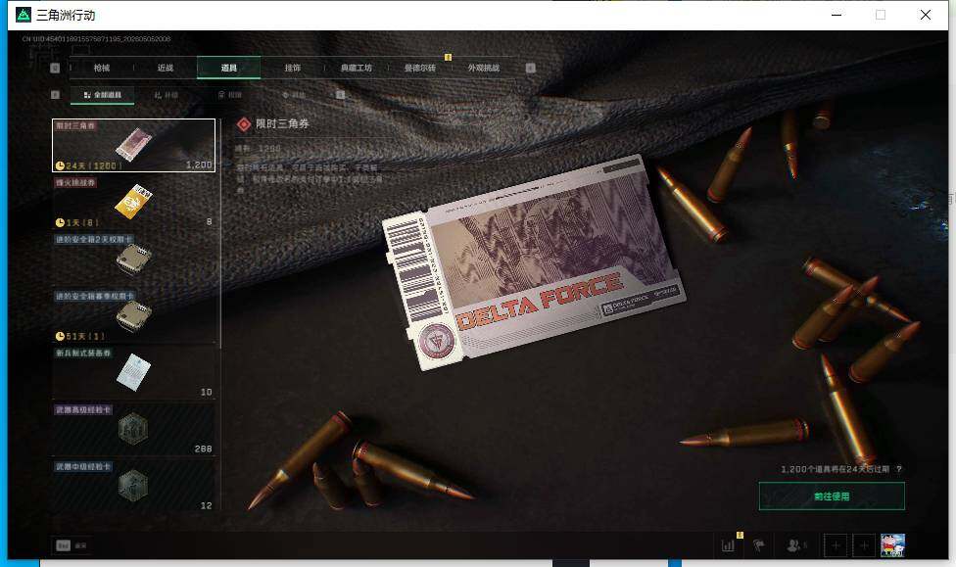Select the 道具 tab

pyautogui.click(x=228, y=68)
